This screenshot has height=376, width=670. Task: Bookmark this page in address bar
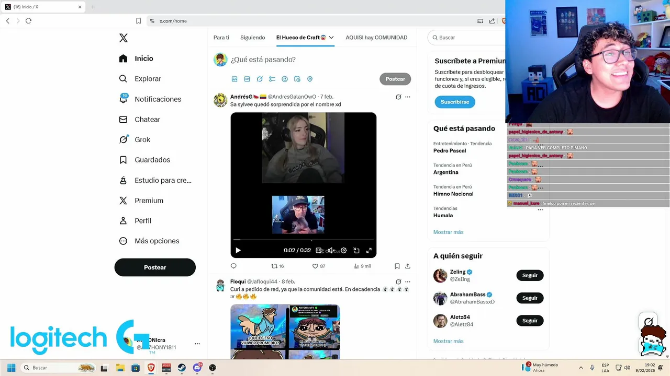click(x=138, y=21)
